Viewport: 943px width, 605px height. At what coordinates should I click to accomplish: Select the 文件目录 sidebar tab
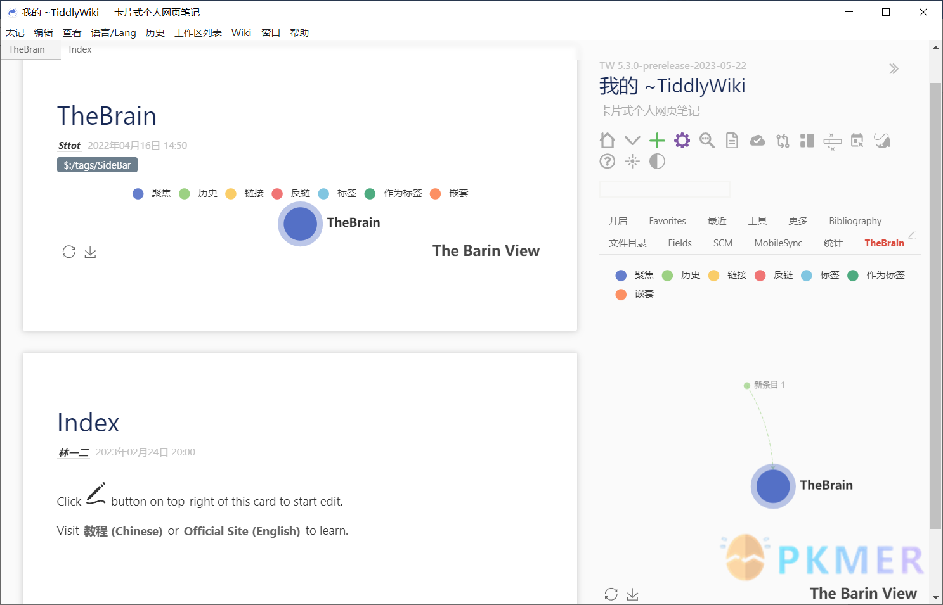pyautogui.click(x=628, y=243)
